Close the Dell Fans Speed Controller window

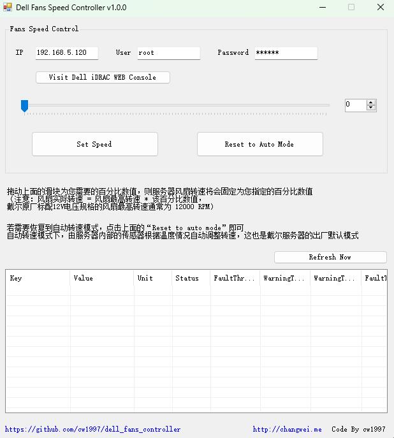381,8
